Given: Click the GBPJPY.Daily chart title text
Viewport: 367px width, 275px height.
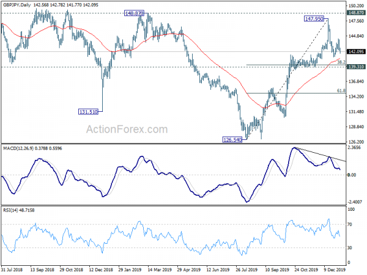Looking at the screenshot, I should [17, 5].
